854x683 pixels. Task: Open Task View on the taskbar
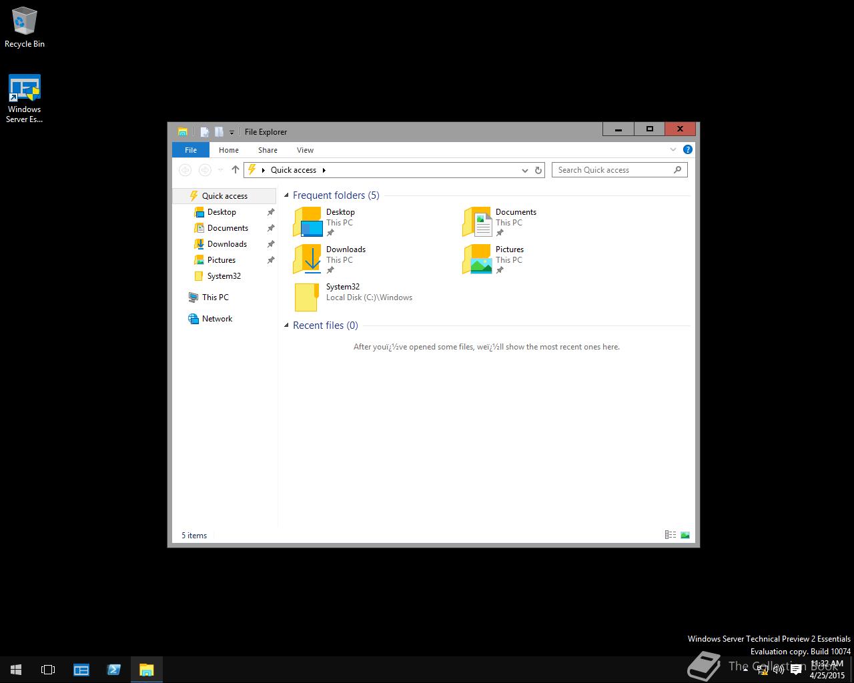(48, 670)
